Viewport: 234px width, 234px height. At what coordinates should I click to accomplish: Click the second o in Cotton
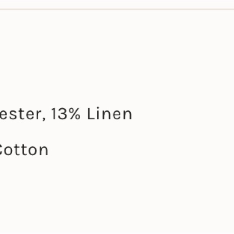[x=33, y=151]
